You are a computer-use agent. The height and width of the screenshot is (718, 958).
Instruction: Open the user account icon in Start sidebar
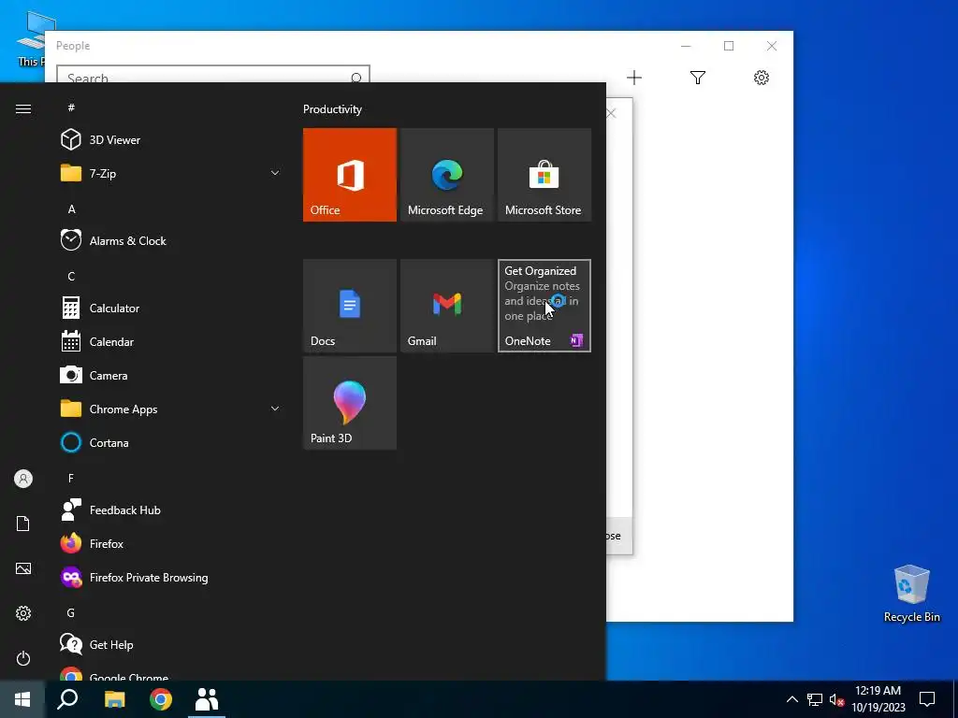(23, 479)
